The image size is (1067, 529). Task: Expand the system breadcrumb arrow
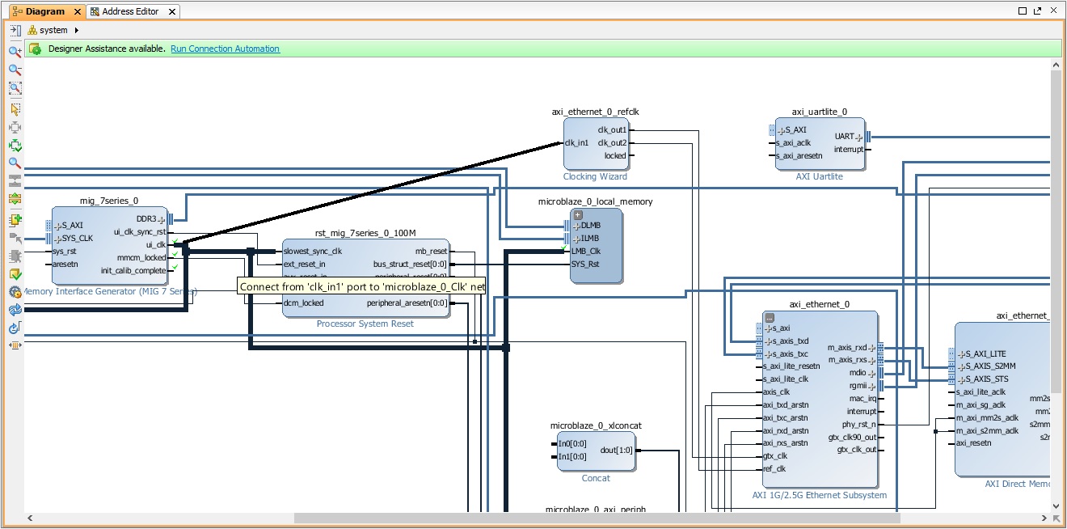click(x=76, y=30)
